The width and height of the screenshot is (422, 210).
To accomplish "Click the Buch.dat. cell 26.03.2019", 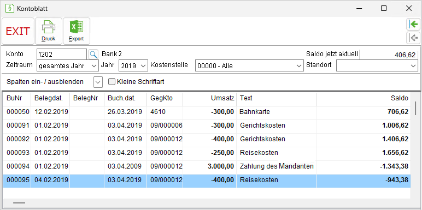I will (125, 112).
